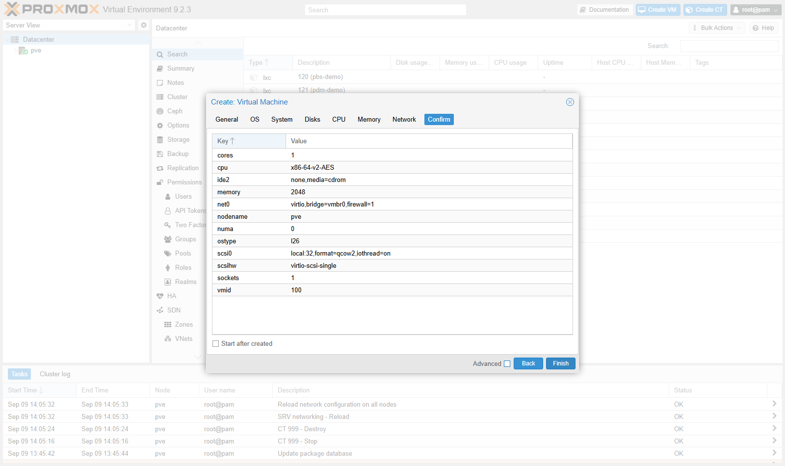Image resolution: width=785 pixels, height=466 pixels.
Task: Click the pve node icon in tree
Action: coord(23,51)
